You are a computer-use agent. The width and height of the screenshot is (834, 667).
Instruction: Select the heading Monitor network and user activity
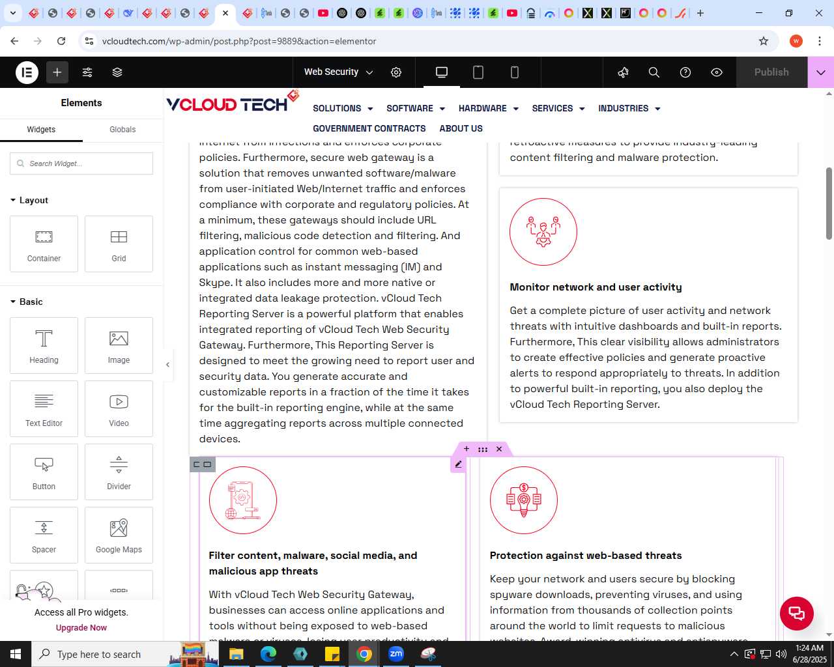pyautogui.click(x=596, y=287)
